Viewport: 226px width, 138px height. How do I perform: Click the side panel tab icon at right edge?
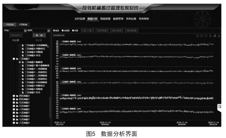tap(219, 106)
